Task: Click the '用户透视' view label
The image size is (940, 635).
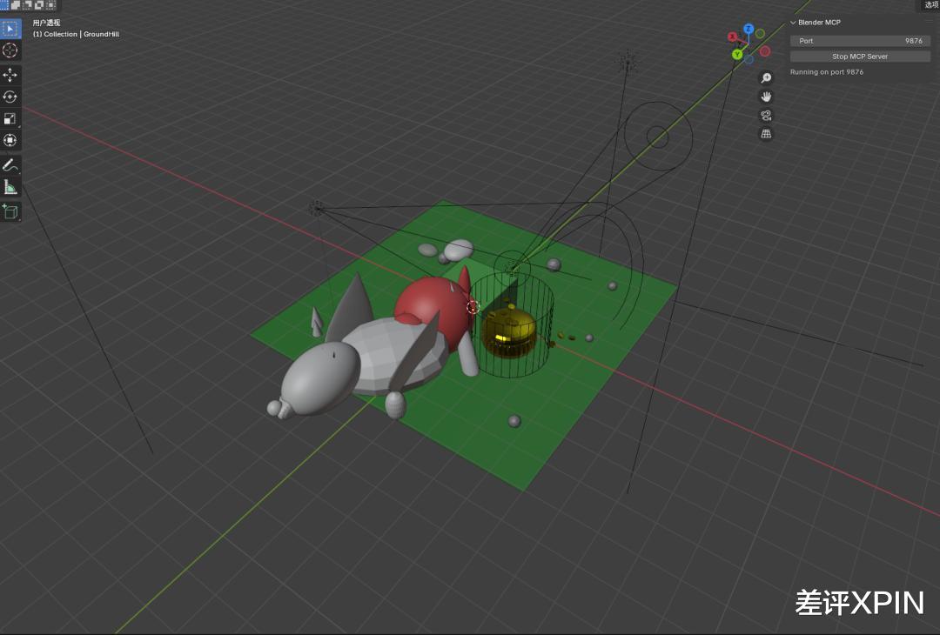Action: pos(46,23)
